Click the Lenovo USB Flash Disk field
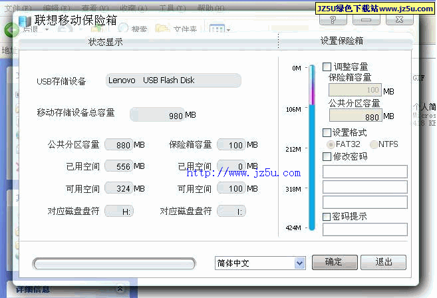Viewport: 437px width, 298px height. pyautogui.click(x=174, y=80)
